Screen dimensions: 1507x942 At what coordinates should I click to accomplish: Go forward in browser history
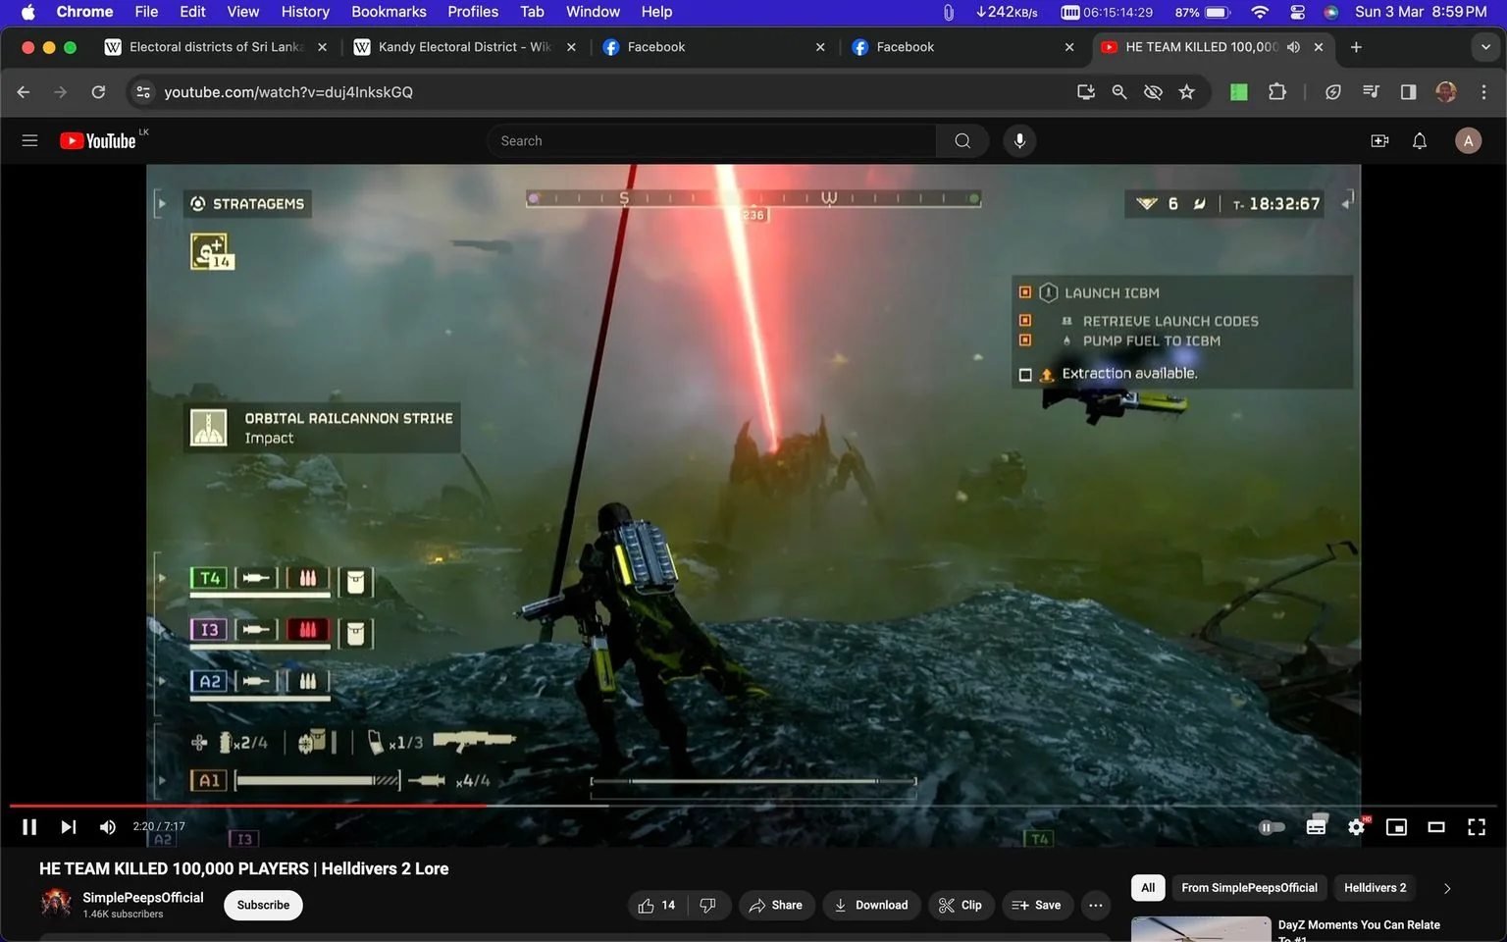click(x=61, y=91)
